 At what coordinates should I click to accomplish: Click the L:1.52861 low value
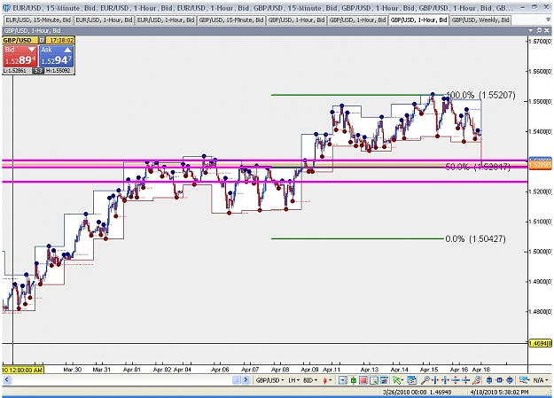(15, 71)
